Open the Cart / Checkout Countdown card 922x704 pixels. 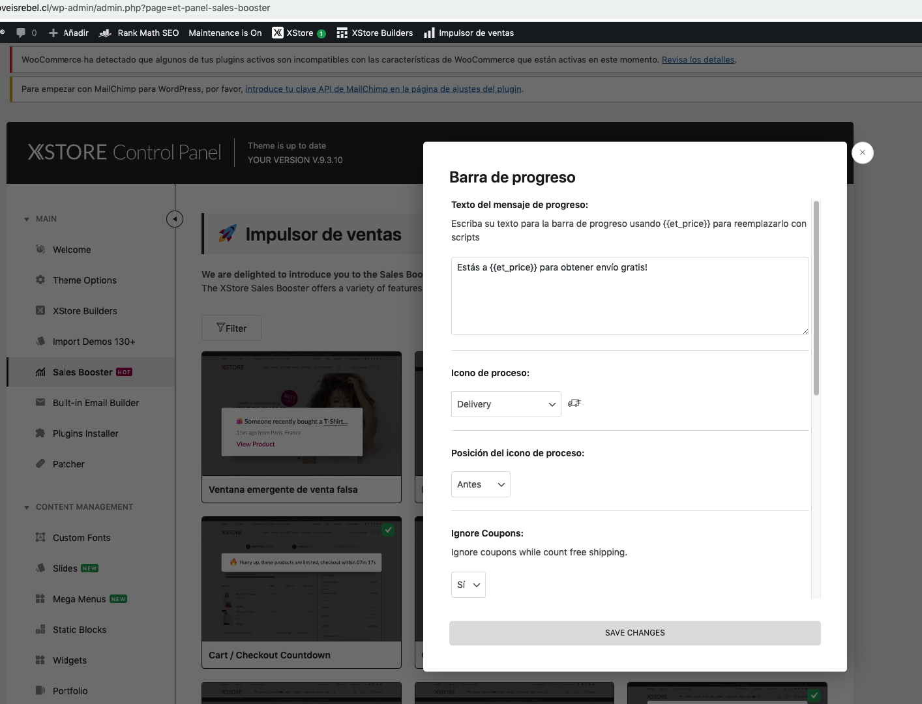pyautogui.click(x=301, y=593)
